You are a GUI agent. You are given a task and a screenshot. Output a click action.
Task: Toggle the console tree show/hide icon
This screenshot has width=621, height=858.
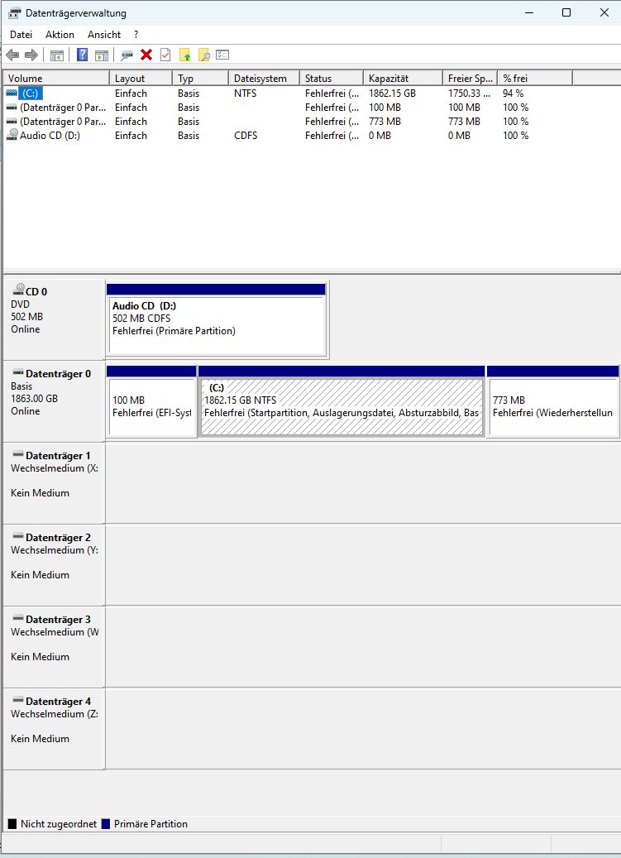pos(57,55)
